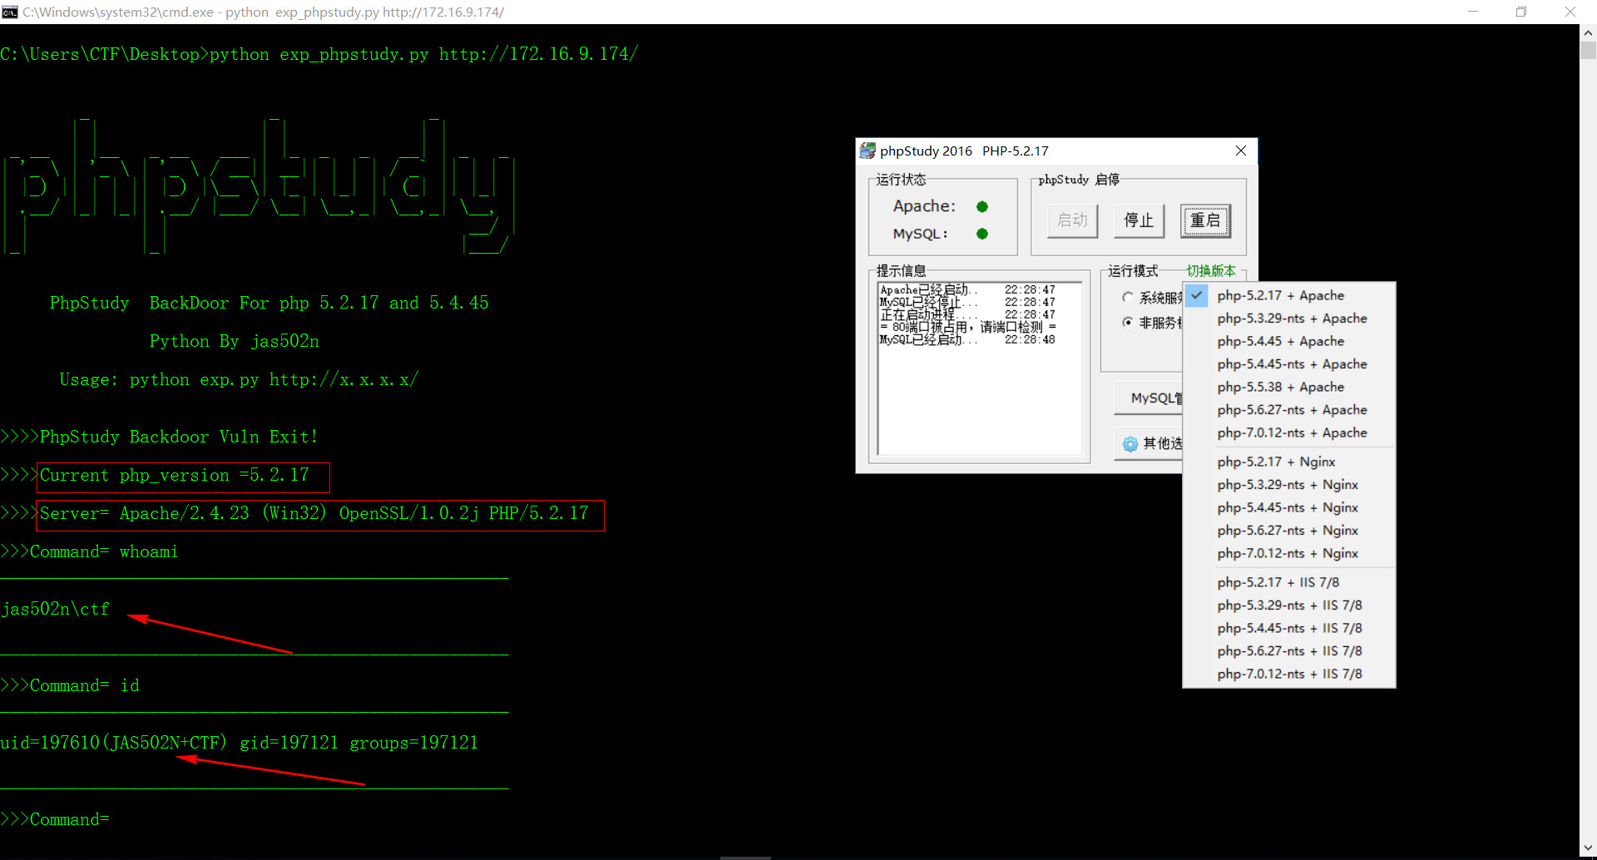Image resolution: width=1597 pixels, height=860 pixels.
Task: Click the 提示信息 log text box
Action: (x=980, y=368)
